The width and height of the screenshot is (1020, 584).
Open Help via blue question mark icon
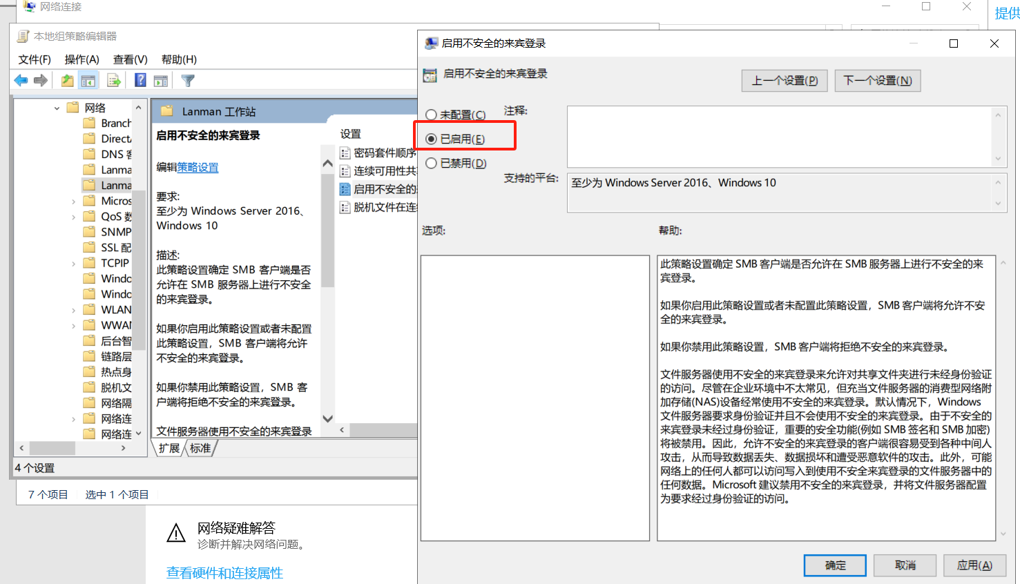140,81
